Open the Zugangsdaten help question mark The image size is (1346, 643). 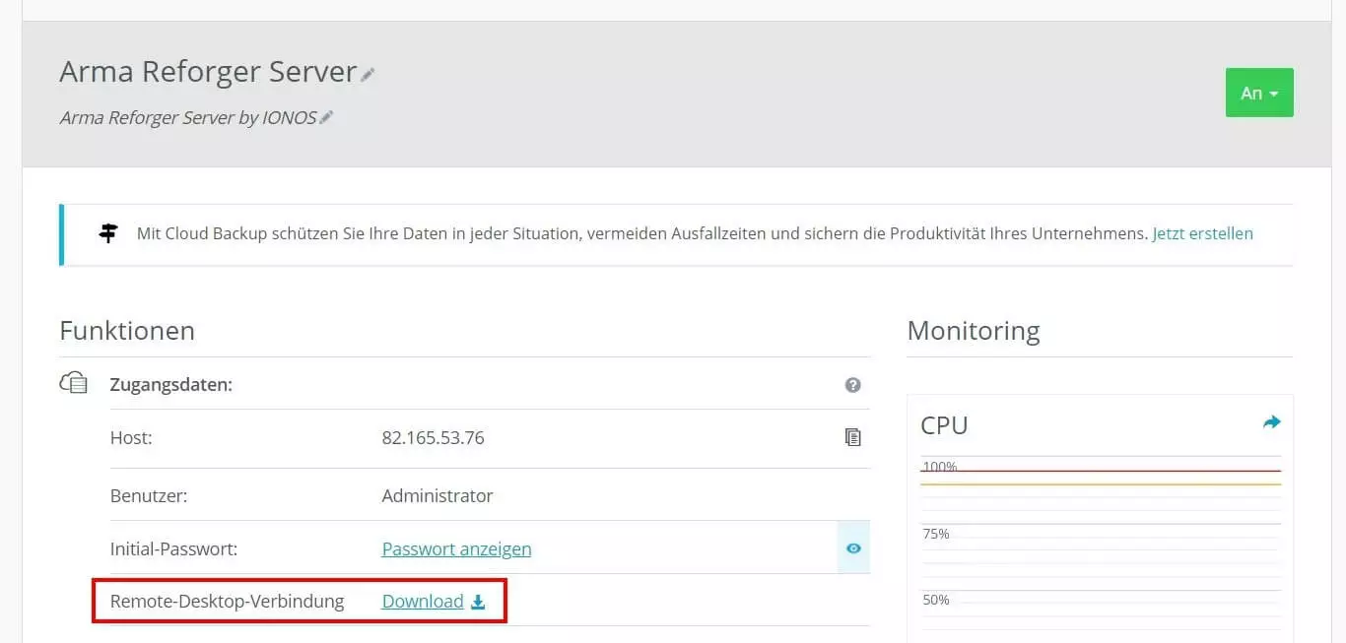click(x=852, y=385)
